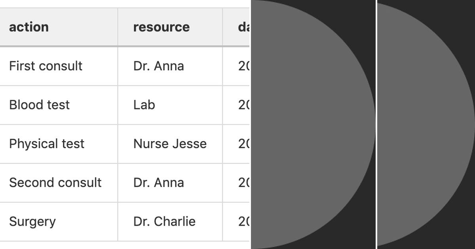Click the second gray circle panel on right

426,124
